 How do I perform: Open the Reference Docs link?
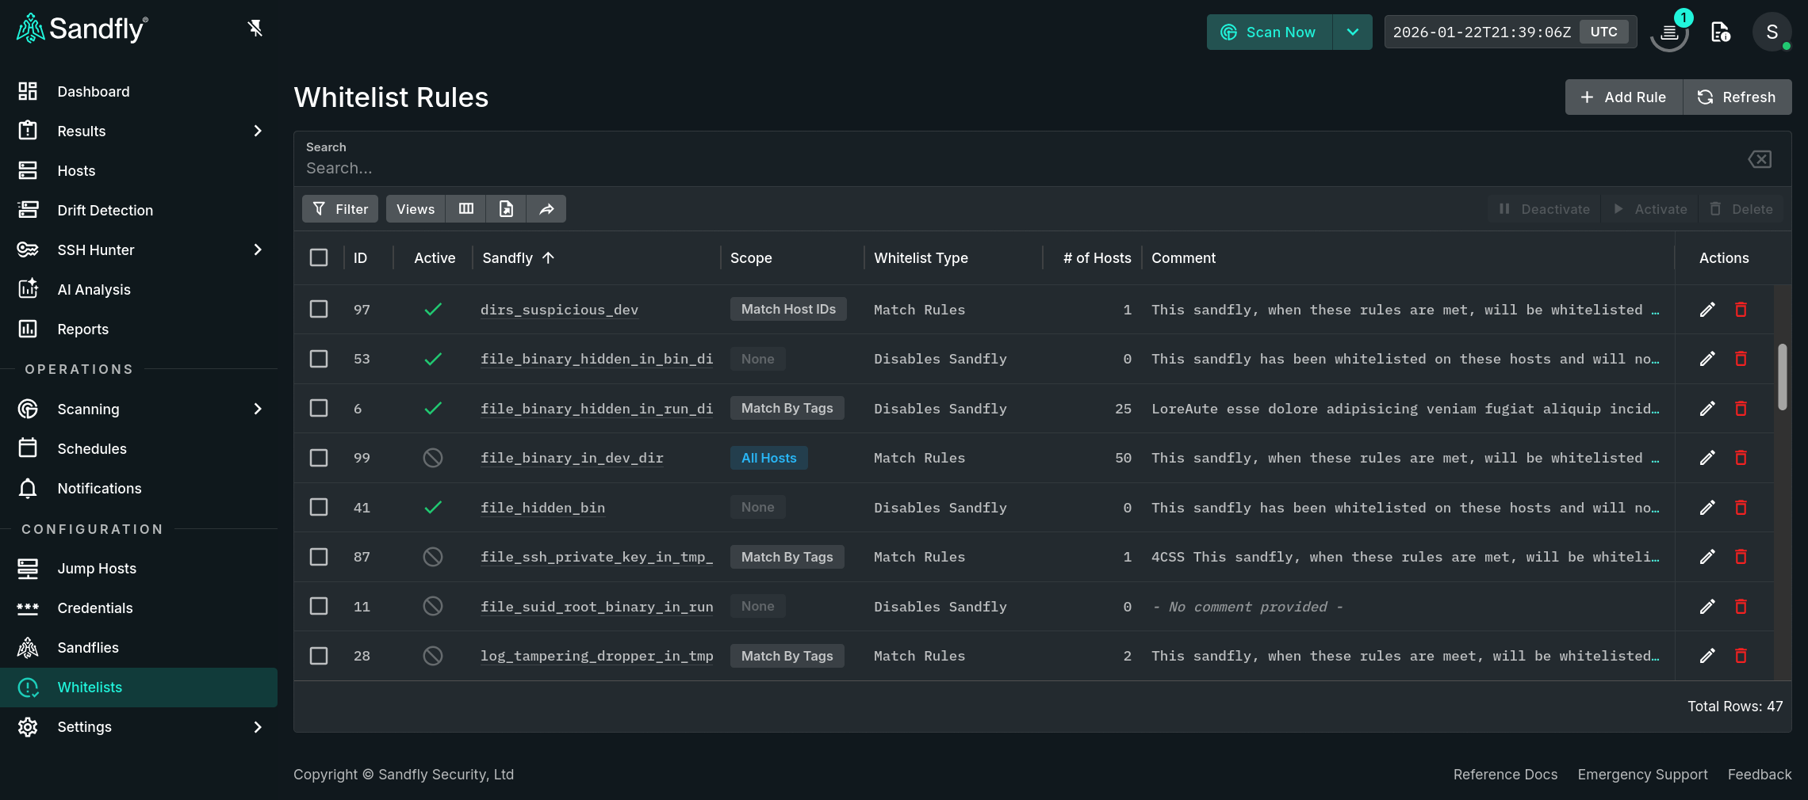[x=1504, y=774]
